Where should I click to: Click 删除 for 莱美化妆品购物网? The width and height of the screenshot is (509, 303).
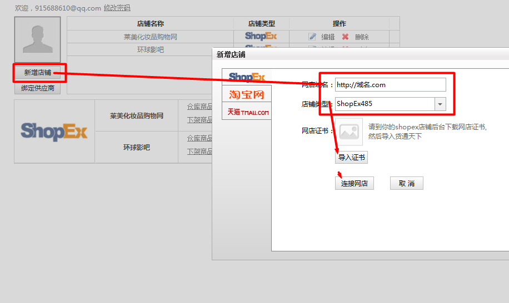click(x=362, y=37)
